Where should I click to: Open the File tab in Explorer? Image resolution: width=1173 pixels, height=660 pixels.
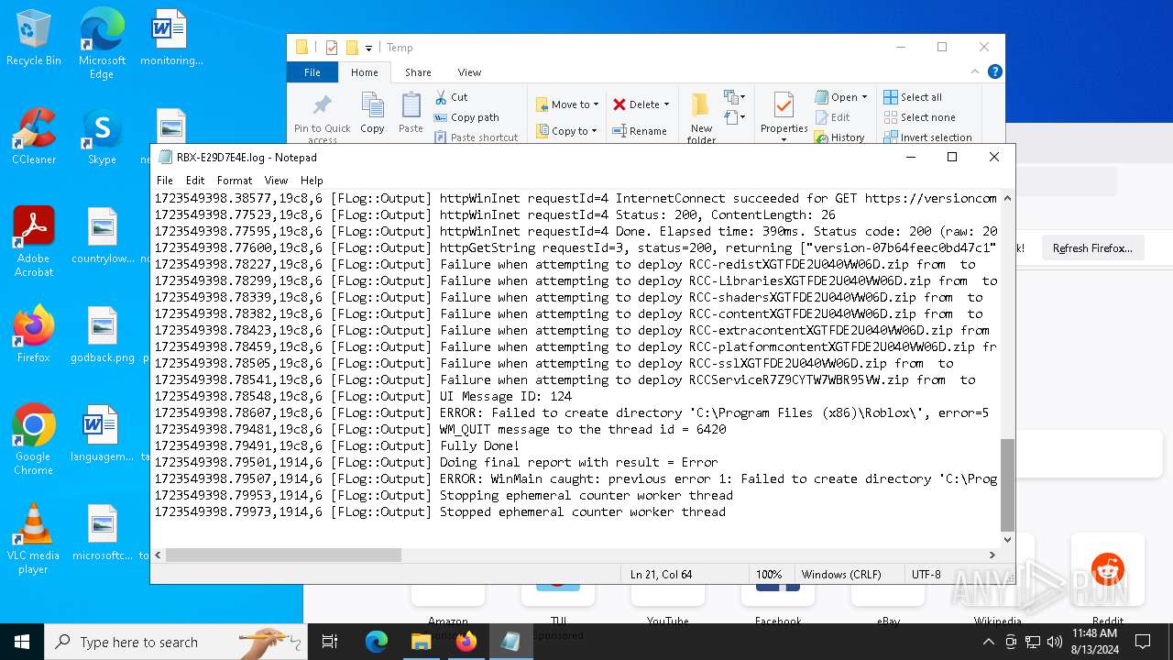(312, 72)
